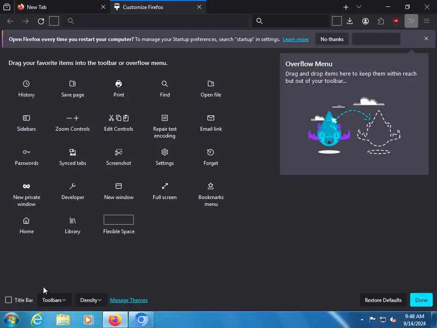This screenshot has height=328, width=437.
Task: Close the New Tab tab
Action: pos(103,7)
